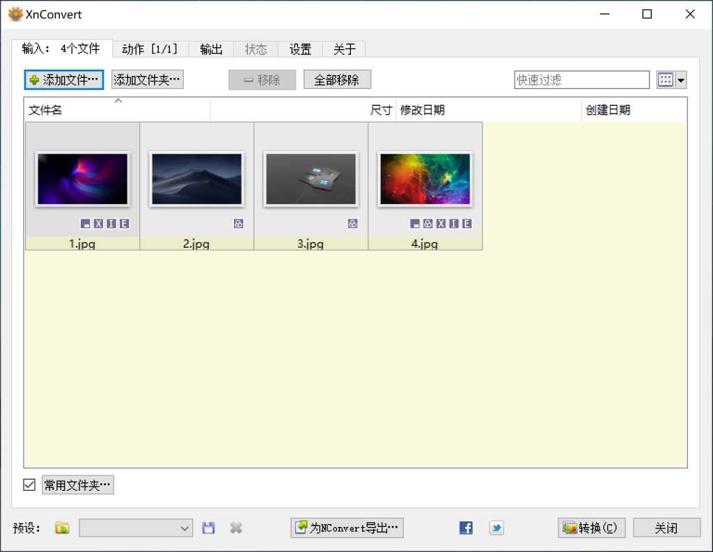Delete preset with gray X icon
The image size is (713, 552).
tap(236, 528)
